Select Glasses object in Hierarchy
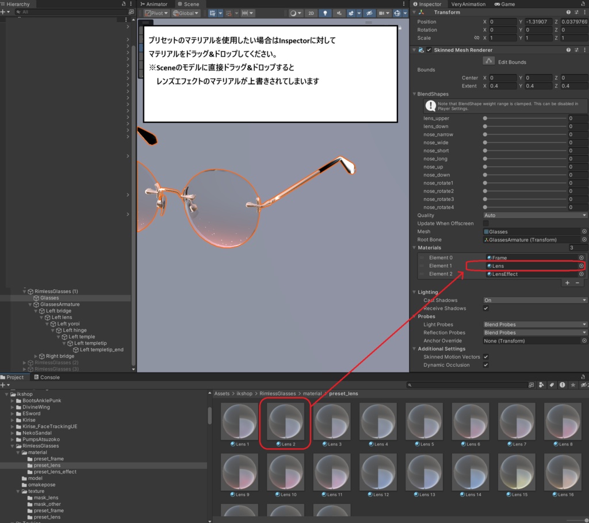This screenshot has width=589, height=523. pyautogui.click(x=49, y=298)
